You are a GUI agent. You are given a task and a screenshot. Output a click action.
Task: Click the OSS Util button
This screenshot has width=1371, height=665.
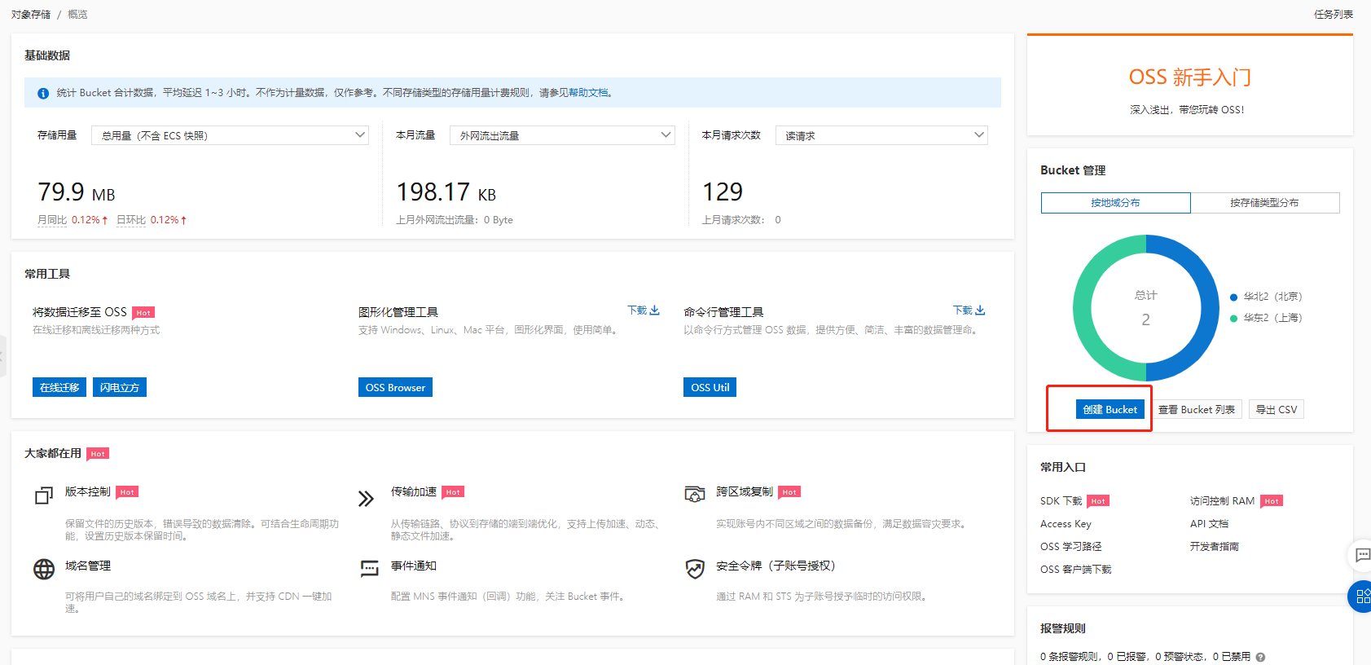click(x=710, y=387)
